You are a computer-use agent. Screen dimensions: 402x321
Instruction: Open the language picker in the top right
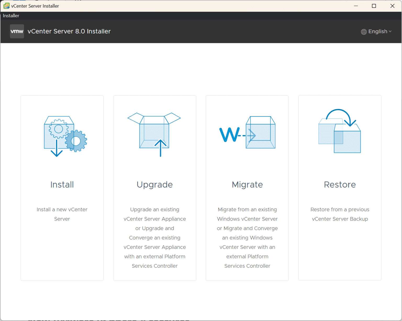(376, 31)
